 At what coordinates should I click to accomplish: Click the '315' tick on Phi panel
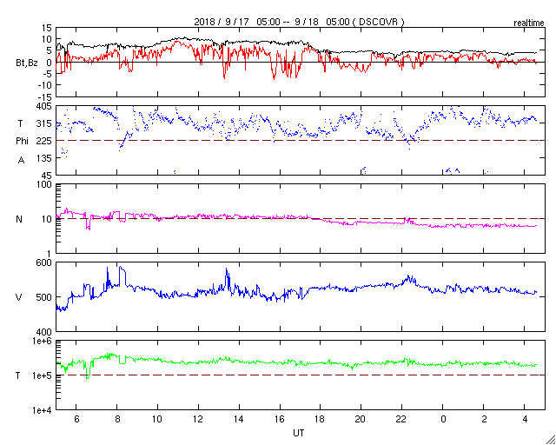tap(45, 123)
